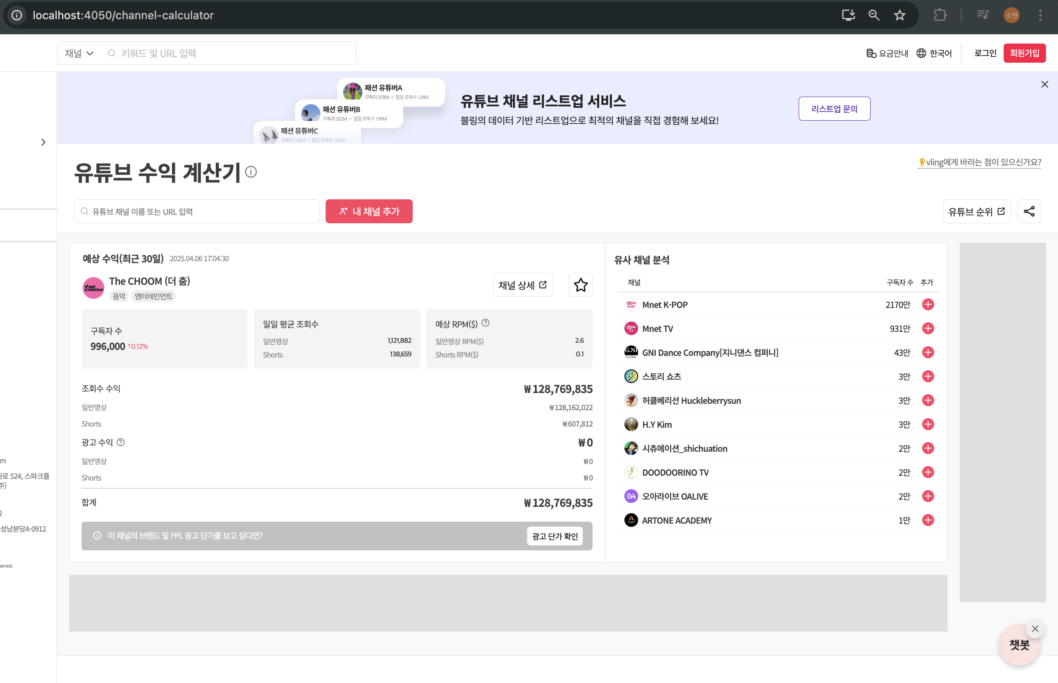
Task: Open 요금안내 pricing page
Action: pos(887,53)
